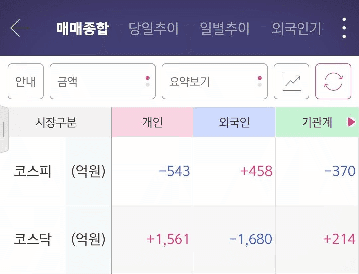Viewport: 359px width, 274px height.
Task: Toggle the dot indicator in 금액 selector
Action: 148,81
